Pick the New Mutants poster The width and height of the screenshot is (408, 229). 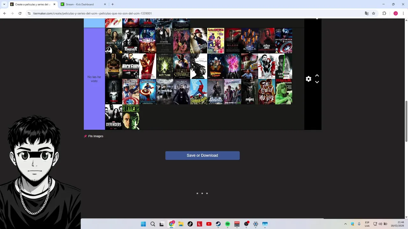tap(266, 92)
